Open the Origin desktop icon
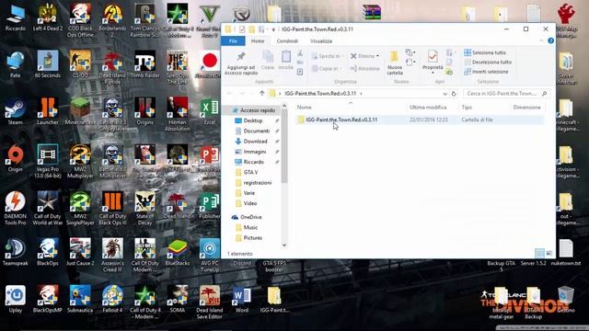This screenshot has width=589, height=331. [15, 158]
